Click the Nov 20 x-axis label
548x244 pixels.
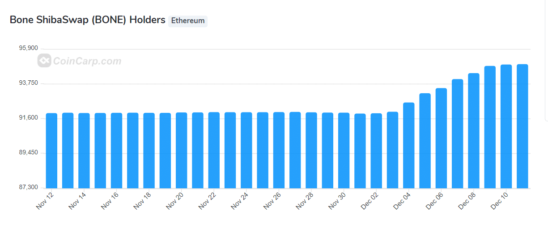click(x=174, y=201)
